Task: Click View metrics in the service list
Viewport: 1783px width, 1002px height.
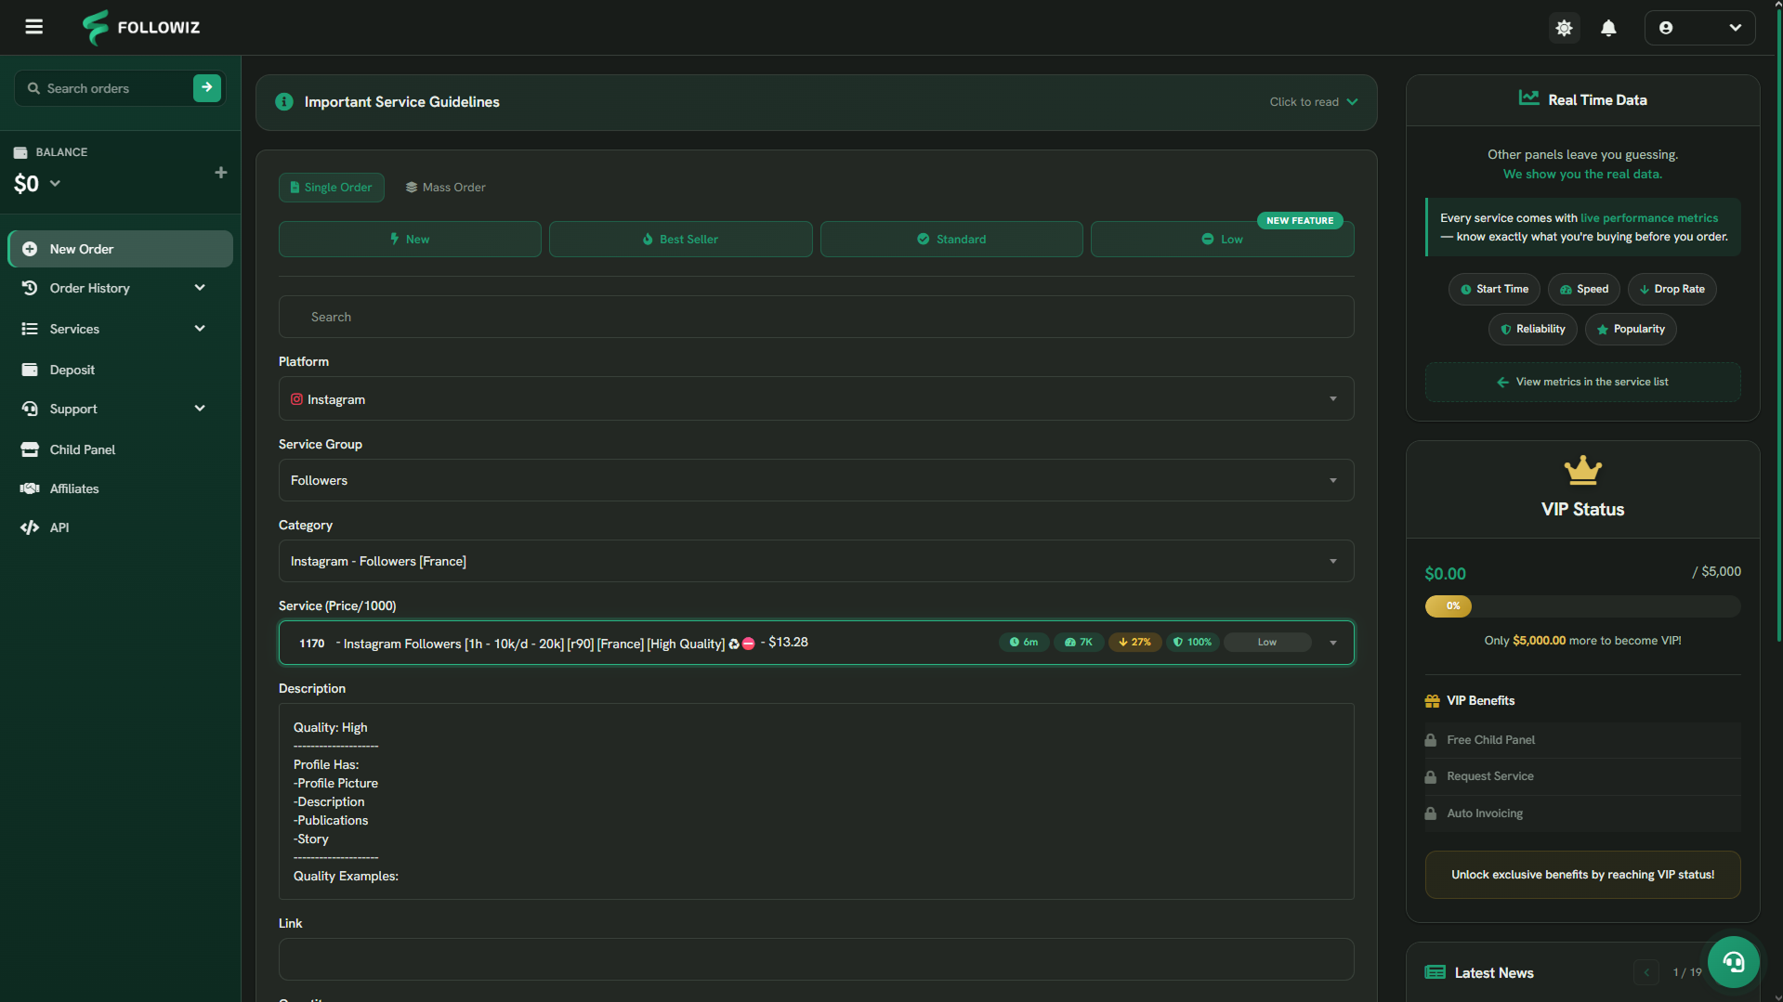Action: click(1582, 382)
